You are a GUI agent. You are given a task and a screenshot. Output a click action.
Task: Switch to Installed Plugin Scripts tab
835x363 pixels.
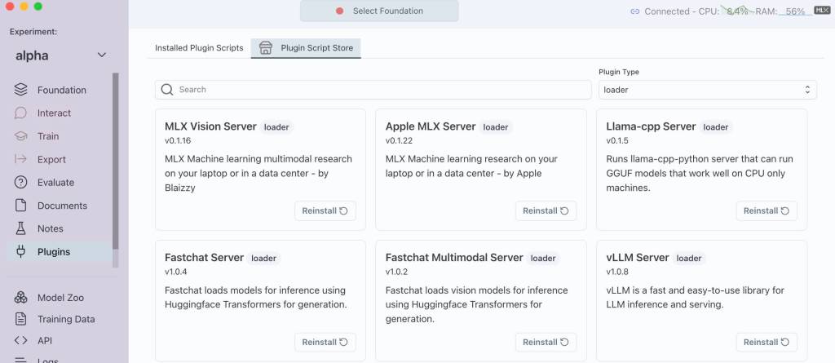pos(199,48)
